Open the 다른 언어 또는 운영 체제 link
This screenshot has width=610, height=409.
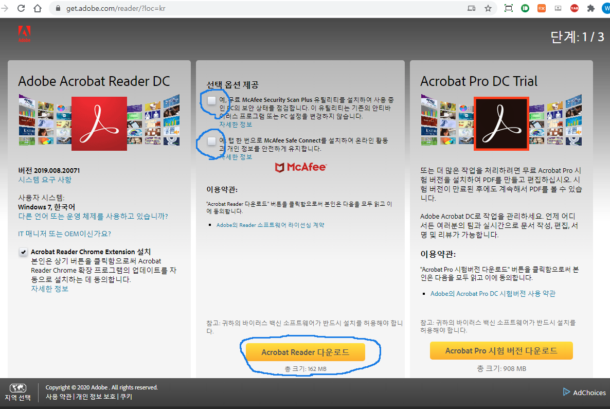point(93,217)
